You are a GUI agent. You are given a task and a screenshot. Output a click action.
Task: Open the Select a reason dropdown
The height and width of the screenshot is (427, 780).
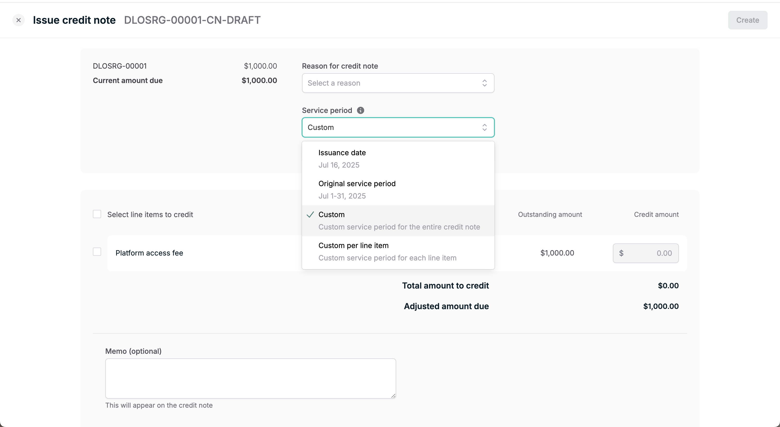[x=398, y=83]
